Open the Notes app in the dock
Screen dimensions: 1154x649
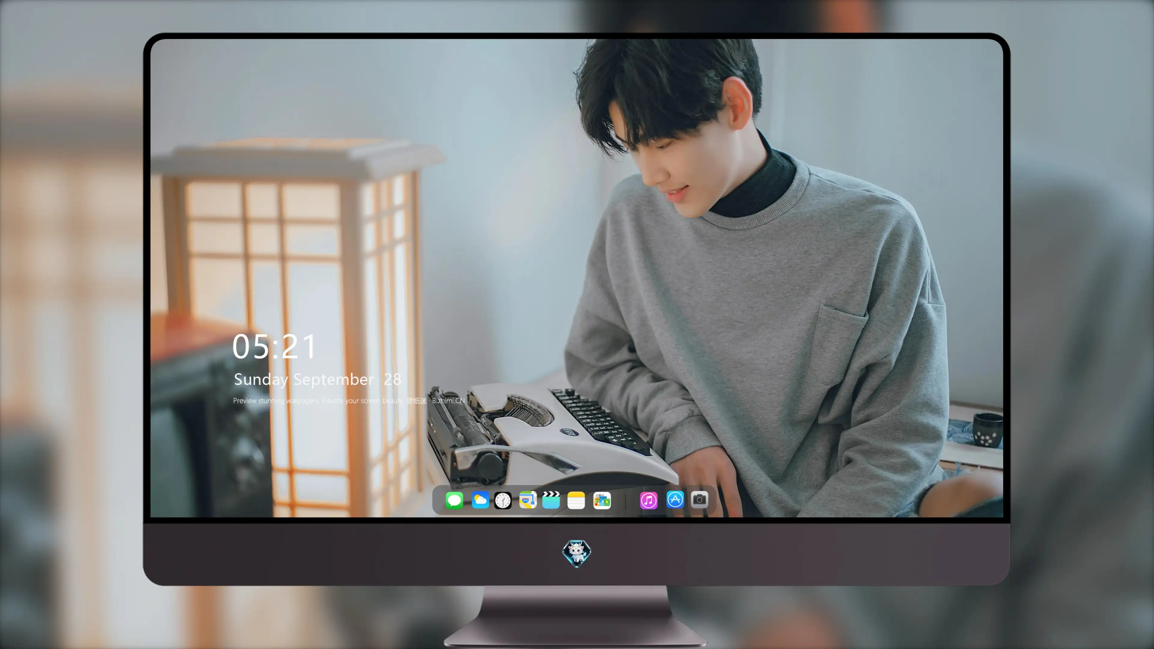coord(576,500)
